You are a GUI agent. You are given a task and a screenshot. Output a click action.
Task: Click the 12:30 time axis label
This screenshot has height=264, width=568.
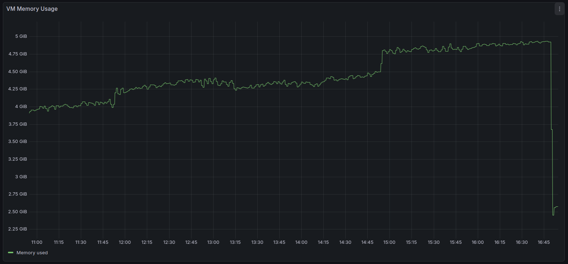[x=169, y=242]
